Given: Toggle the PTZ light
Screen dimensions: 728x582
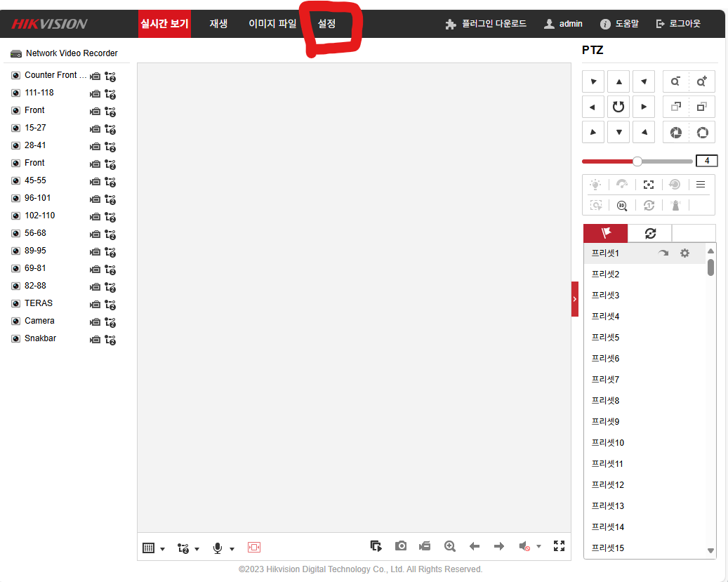Looking at the screenshot, I should coord(595,185).
